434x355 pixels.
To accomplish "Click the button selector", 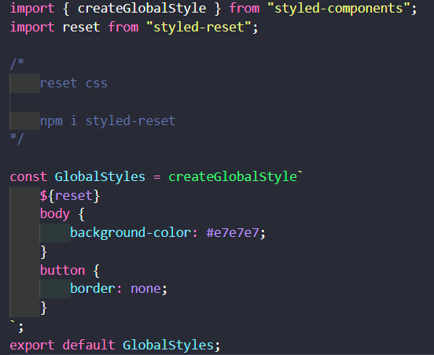I will click(63, 271).
